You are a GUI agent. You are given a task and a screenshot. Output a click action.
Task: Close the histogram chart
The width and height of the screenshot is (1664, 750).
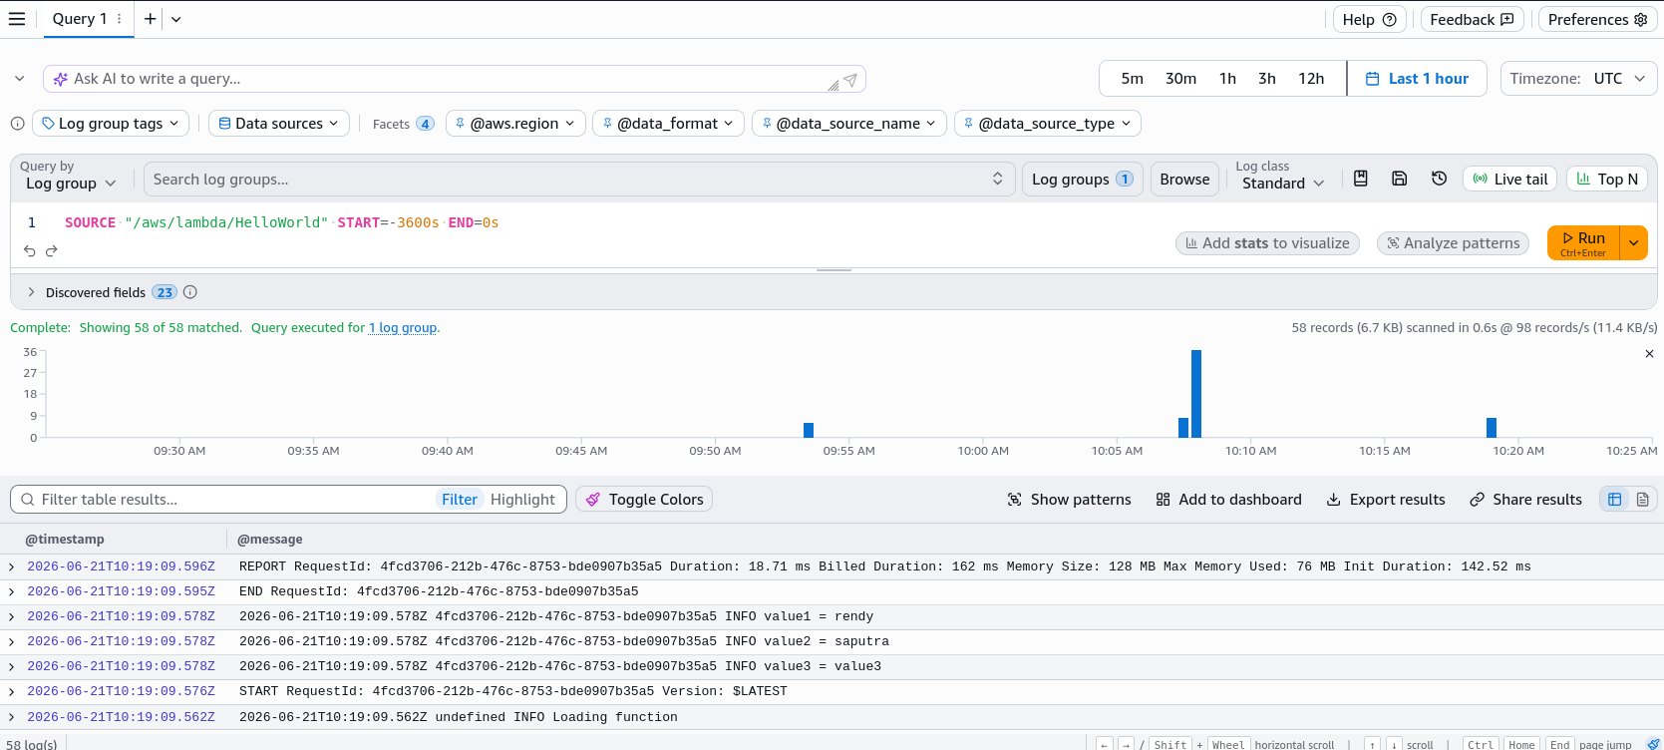(1649, 354)
